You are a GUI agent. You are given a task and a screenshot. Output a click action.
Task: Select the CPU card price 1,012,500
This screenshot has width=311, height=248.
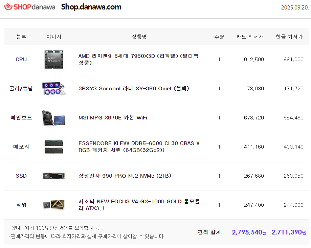pos(251,60)
